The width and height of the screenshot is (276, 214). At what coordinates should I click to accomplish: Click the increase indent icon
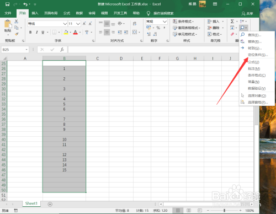126,33
